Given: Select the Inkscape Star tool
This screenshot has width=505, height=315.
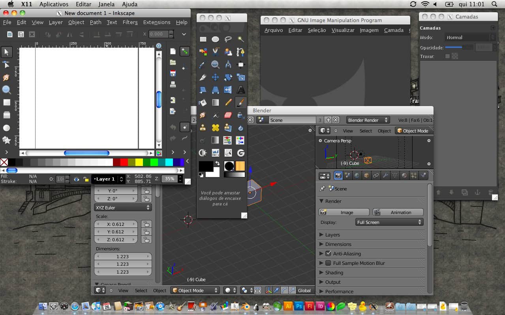Looking at the screenshot, I should pos(7,140).
